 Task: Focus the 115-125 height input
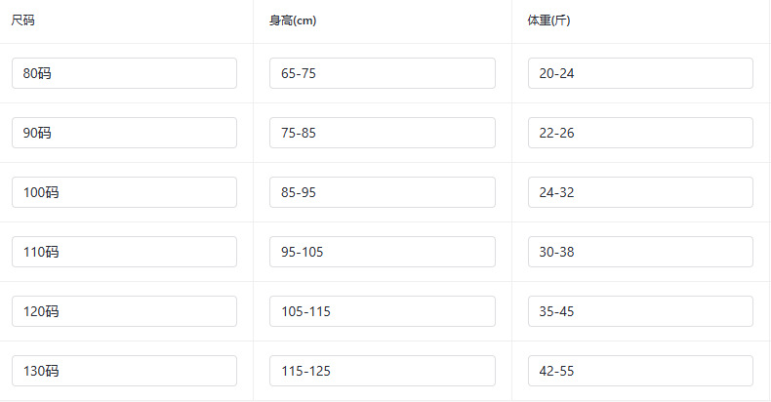click(382, 371)
